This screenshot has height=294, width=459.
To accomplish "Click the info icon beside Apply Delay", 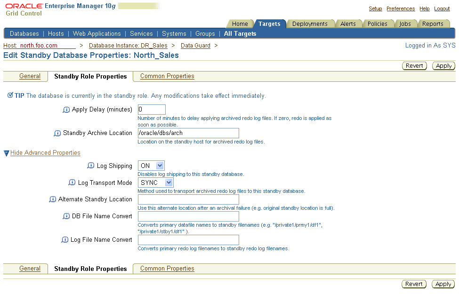I will click(66, 109).
